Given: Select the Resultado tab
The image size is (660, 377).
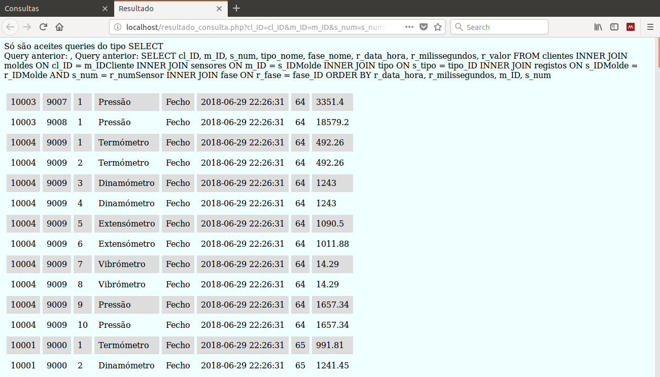Looking at the screenshot, I should (x=164, y=9).
